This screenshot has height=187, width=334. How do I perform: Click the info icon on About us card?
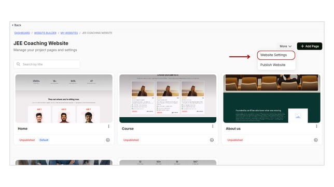click(316, 140)
